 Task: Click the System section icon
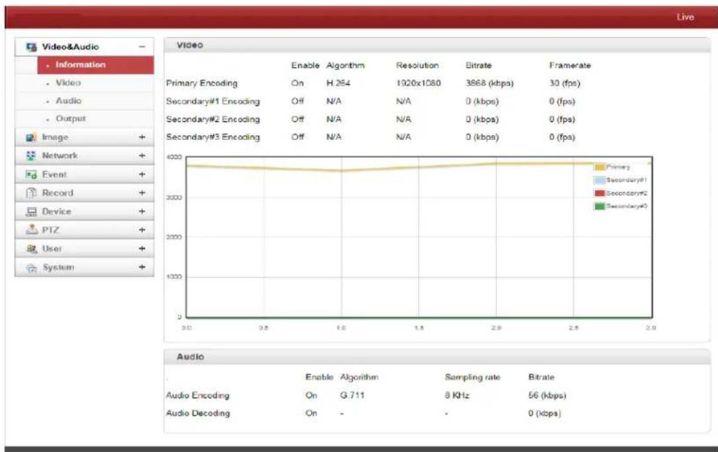click(31, 268)
